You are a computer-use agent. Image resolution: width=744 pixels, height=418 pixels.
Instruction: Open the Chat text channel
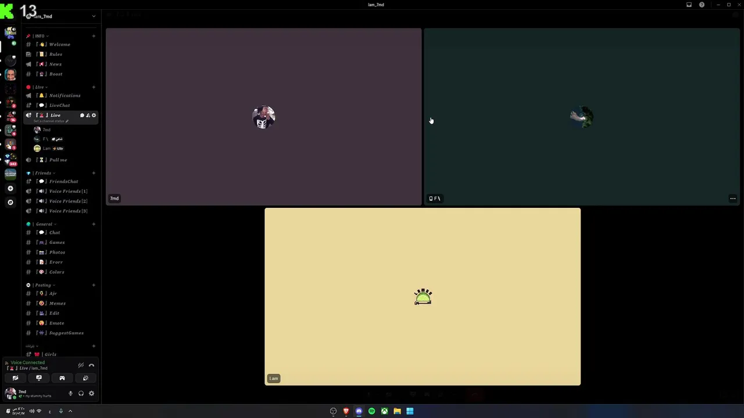pyautogui.click(x=60, y=233)
